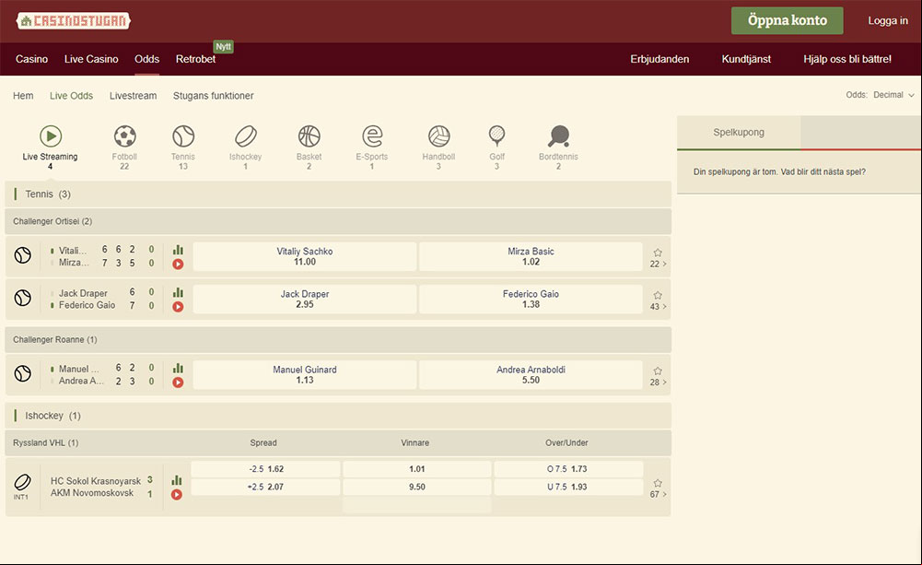Select the Live Streaming sport filter
The width and height of the screenshot is (922, 565).
51,147
